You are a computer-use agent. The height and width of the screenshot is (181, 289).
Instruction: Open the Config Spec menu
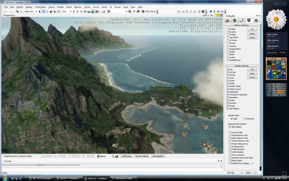pyautogui.click(x=40, y=7)
